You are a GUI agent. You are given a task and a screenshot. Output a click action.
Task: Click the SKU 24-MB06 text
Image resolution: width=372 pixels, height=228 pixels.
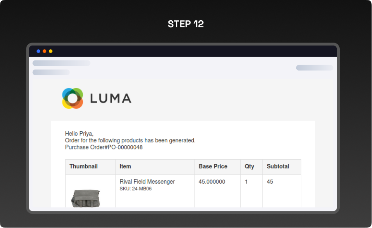click(136, 189)
